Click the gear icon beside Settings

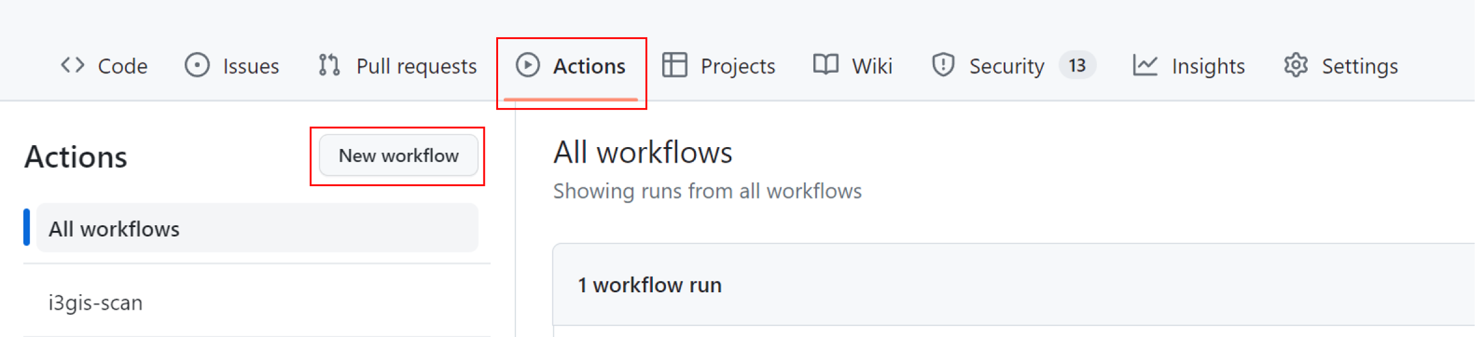click(x=1296, y=65)
